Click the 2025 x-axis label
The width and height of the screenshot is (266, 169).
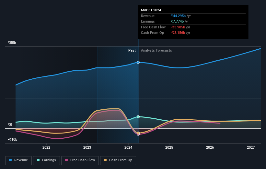tap(169, 147)
